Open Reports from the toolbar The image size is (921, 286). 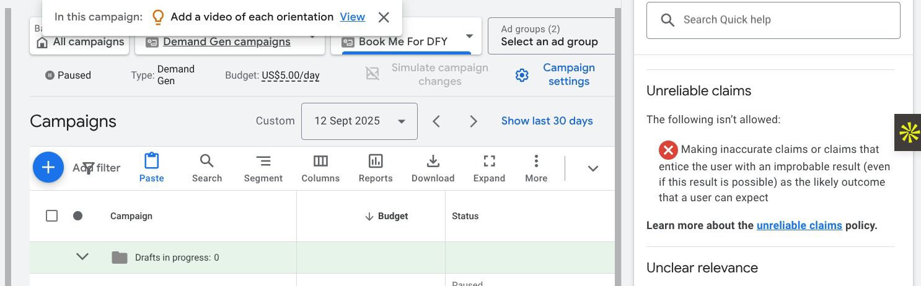coord(376,168)
